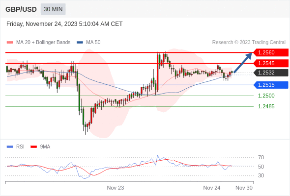This screenshot has width=290, height=196.
Task: Toggle the RSI legend swatch
Action: [x=10, y=147]
